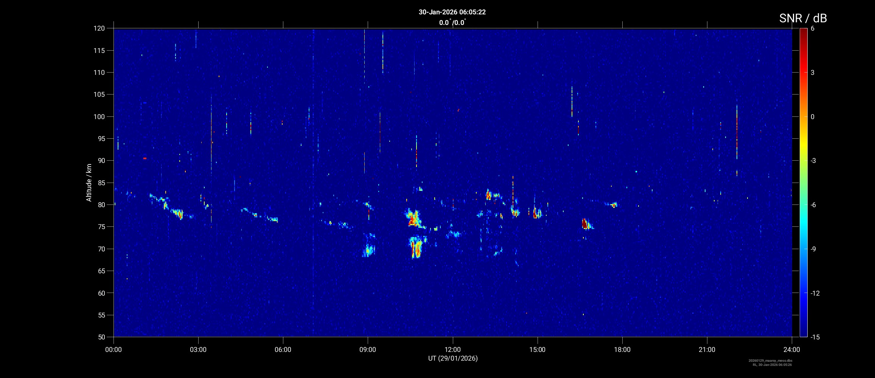The image size is (875, 378).
Task: Click the plot title '30-Jan-2026 06:05:22'
Action: tap(452, 12)
